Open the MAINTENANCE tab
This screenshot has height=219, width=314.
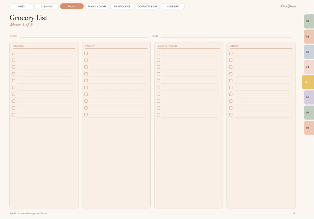pyautogui.click(x=122, y=6)
